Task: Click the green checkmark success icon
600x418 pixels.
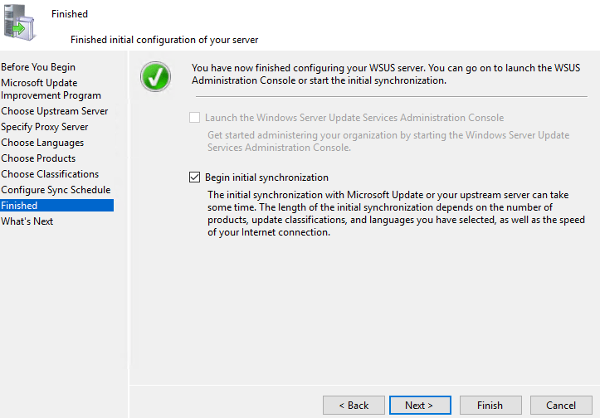Action: 155,76
